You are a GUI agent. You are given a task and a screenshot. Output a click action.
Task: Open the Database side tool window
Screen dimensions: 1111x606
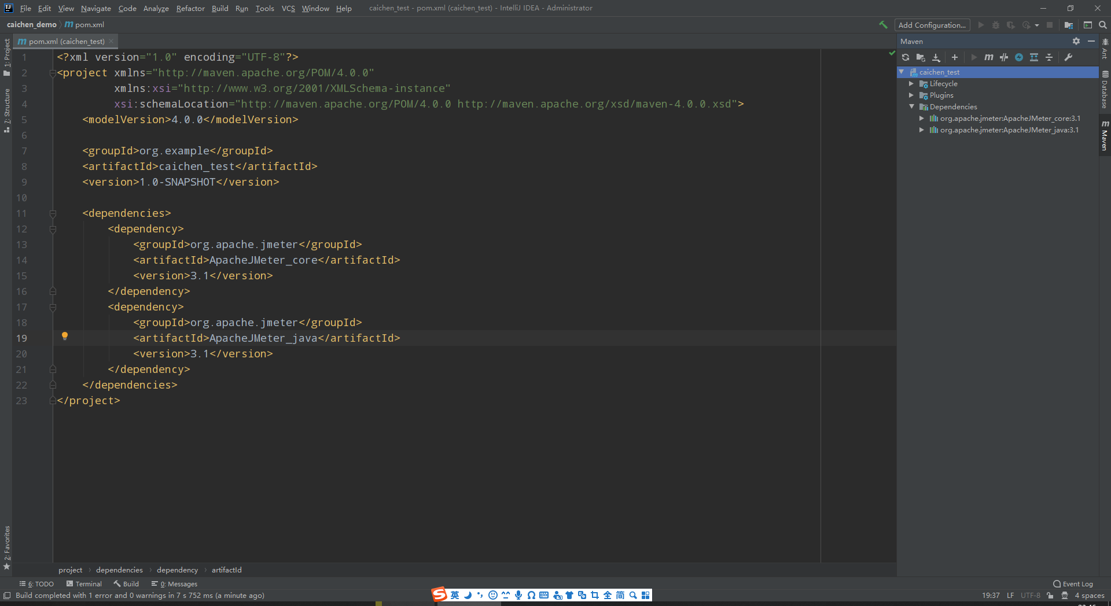[x=1105, y=90]
